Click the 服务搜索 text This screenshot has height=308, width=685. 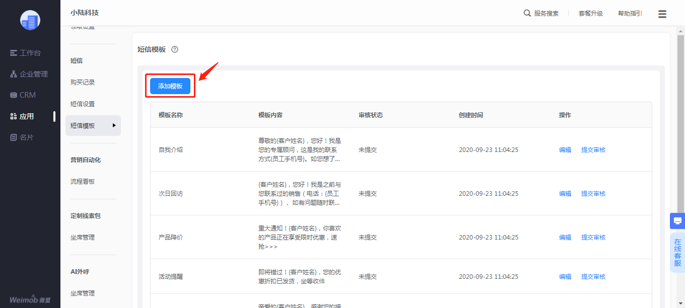tap(546, 14)
